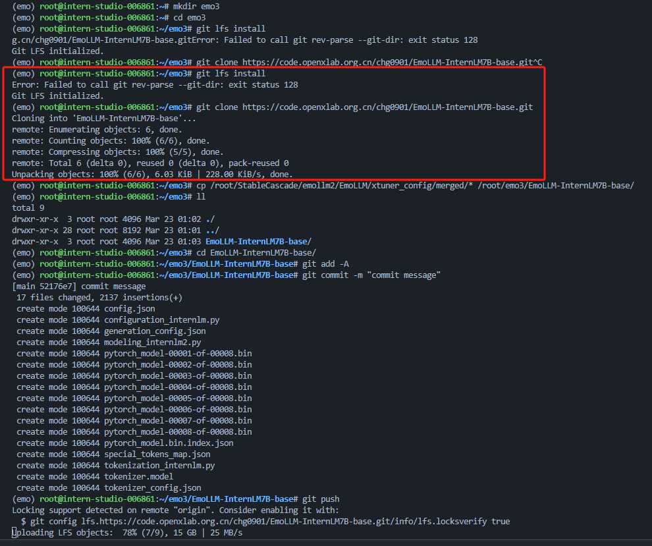Image resolution: width=652 pixels, height=546 pixels.
Task: Click pytorch_model-00008-of-00008.bin in commit output
Action: [177, 432]
